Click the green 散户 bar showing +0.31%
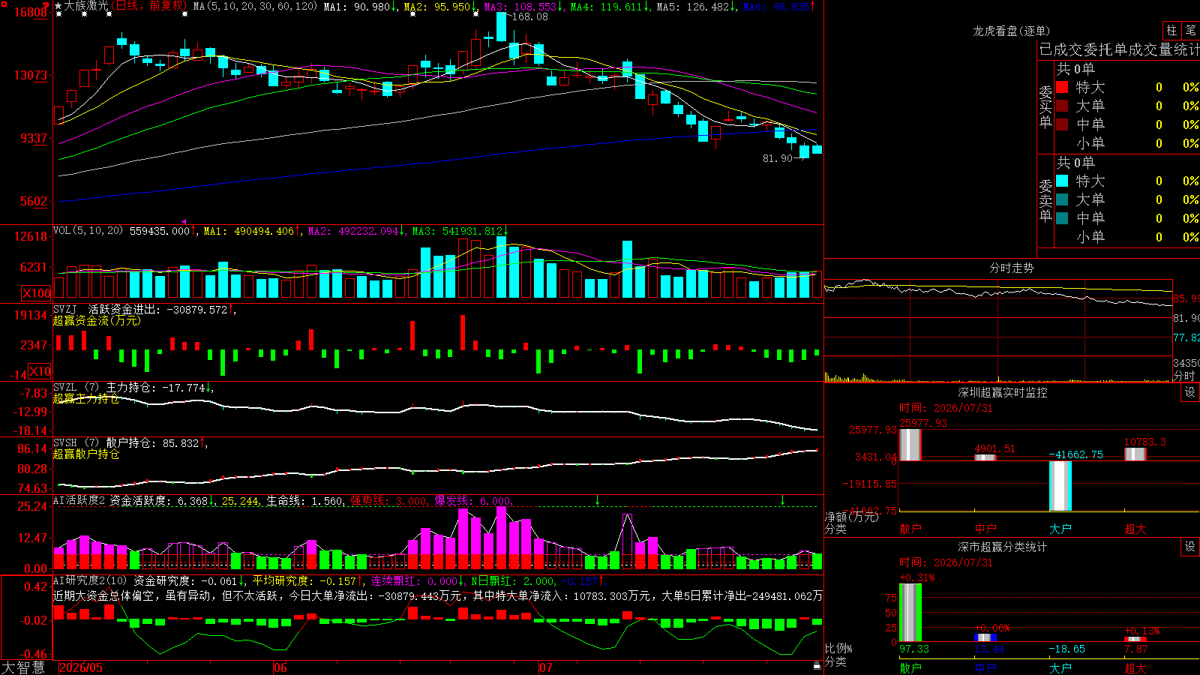The image size is (1200, 675). (910, 613)
